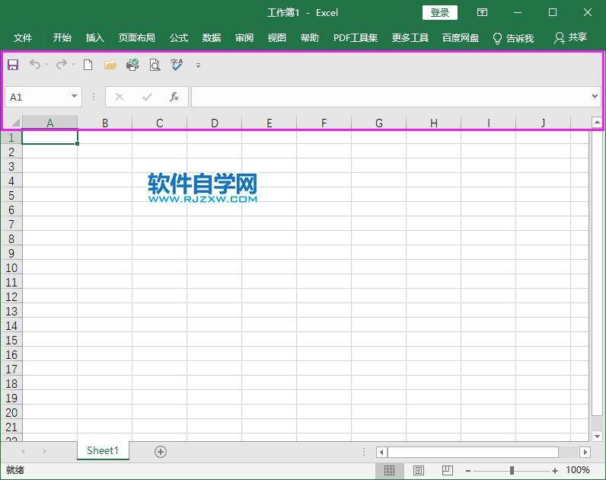Open ribbon display options icon
This screenshot has width=606, height=480.
(x=482, y=12)
